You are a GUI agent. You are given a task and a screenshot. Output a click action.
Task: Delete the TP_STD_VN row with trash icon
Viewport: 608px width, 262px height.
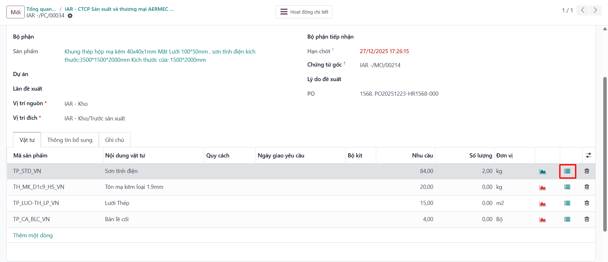587,171
